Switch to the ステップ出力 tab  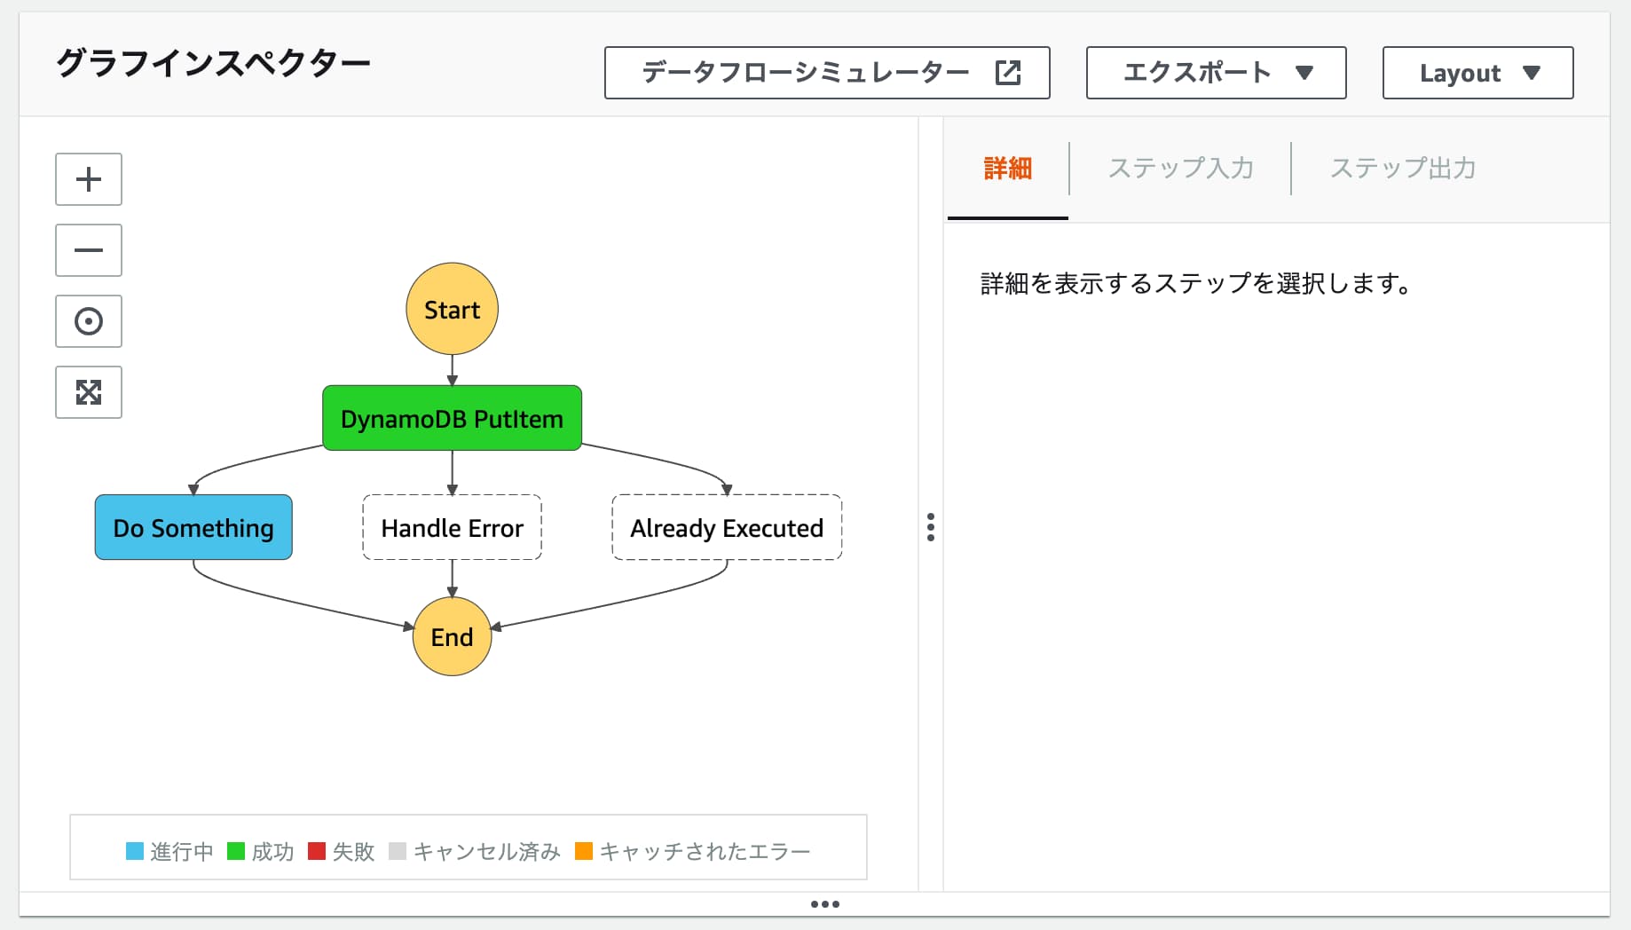click(1402, 168)
